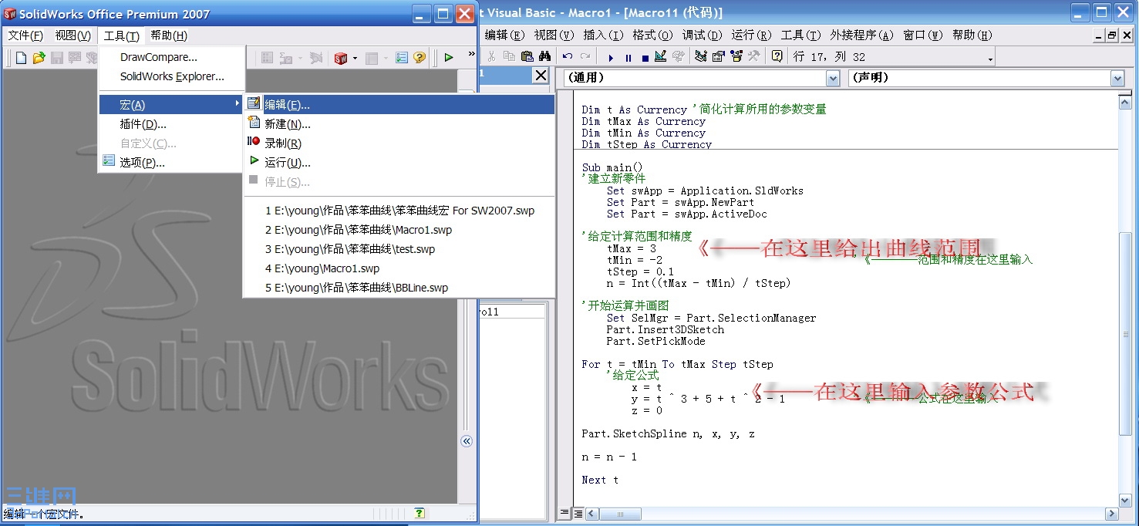1139x526 pixels.
Task: Click 新建(N)... in the macro submenu
Action: [x=399, y=124]
